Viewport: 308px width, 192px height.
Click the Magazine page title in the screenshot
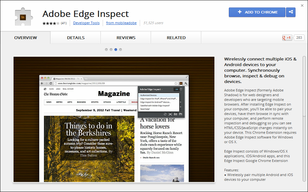pos(114,94)
